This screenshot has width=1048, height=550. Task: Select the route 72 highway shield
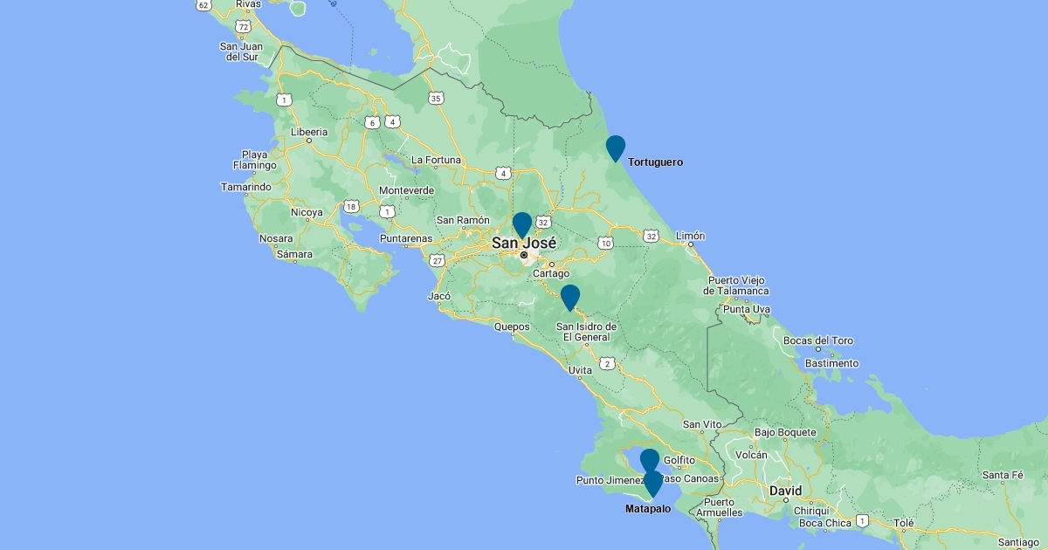point(244,27)
